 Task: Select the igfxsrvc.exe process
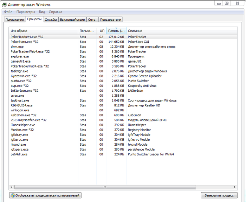click(x=123, y=139)
